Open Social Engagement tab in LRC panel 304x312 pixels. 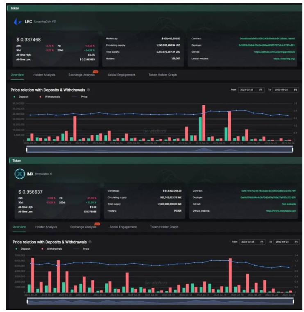[x=121, y=75]
